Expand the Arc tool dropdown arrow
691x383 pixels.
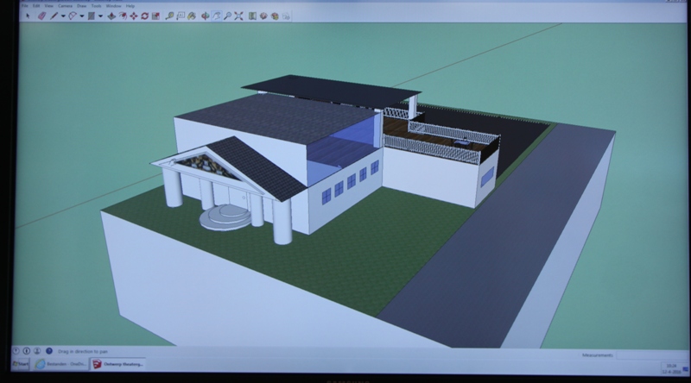[81, 16]
